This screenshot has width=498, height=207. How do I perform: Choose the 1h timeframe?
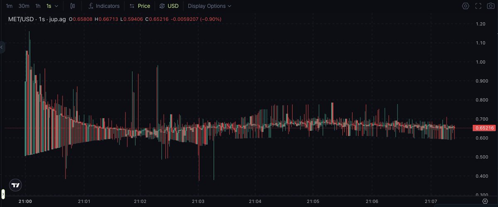[x=38, y=6]
